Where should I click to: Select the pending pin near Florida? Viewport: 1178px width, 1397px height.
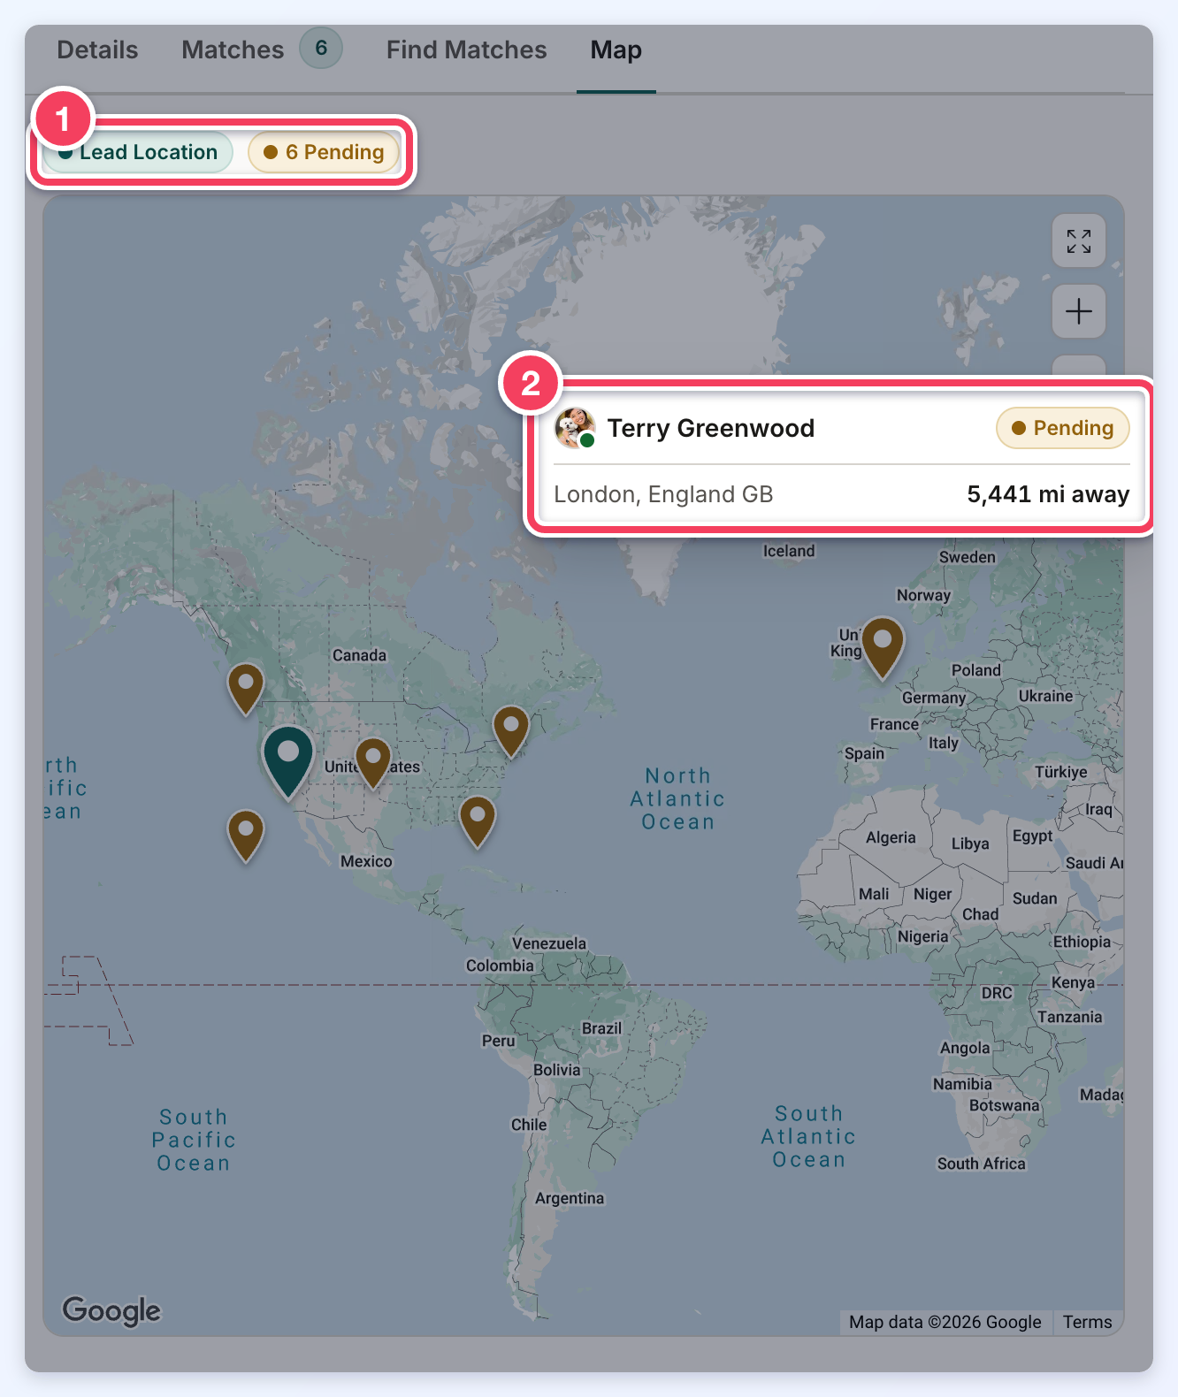(478, 821)
